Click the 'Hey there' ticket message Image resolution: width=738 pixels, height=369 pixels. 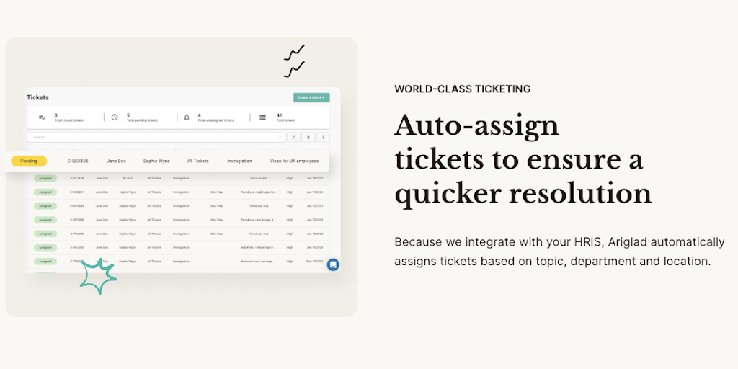click(259, 247)
